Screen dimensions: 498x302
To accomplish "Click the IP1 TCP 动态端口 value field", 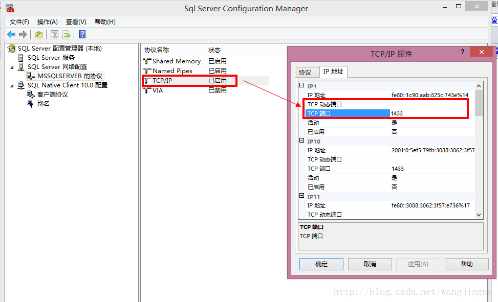I will [432, 104].
